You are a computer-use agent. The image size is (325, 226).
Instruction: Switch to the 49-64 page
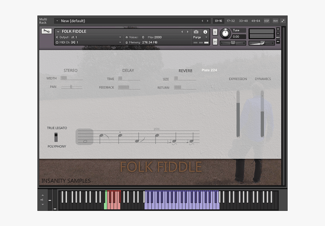(255, 21)
